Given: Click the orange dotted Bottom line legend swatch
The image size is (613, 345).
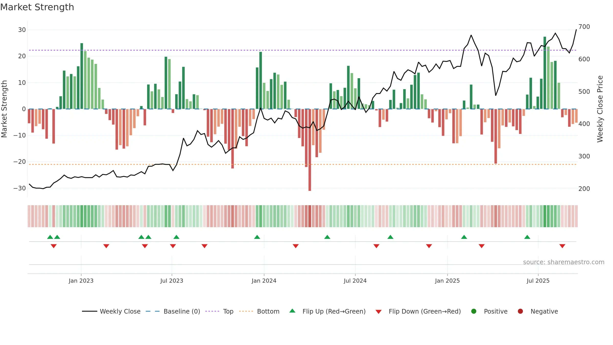Looking at the screenshot, I should [x=246, y=311].
